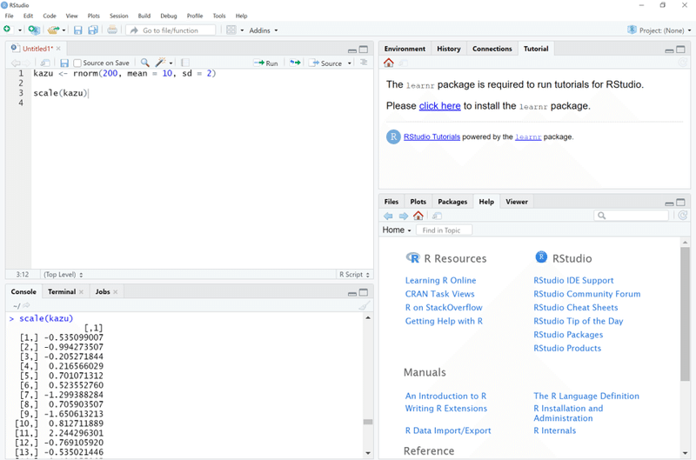Click the document outline icon in editor
The height and width of the screenshot is (460, 696).
pos(364,63)
